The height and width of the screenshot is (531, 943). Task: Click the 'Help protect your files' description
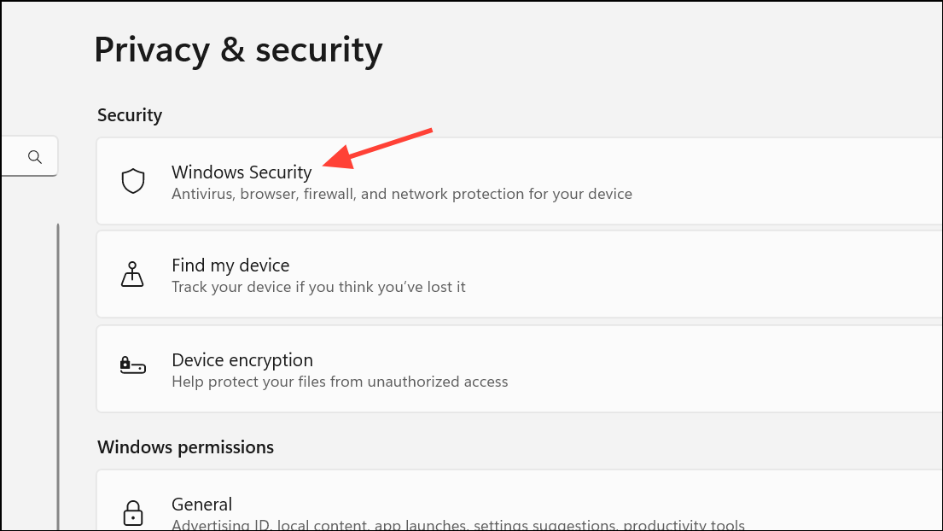pos(340,382)
